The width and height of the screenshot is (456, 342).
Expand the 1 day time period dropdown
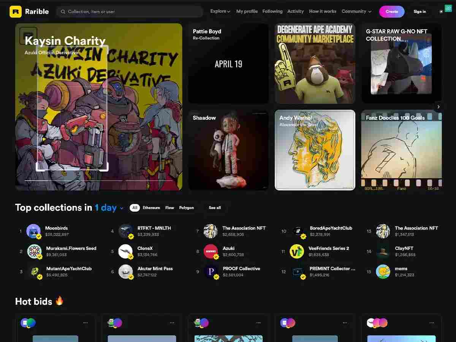pos(109,208)
